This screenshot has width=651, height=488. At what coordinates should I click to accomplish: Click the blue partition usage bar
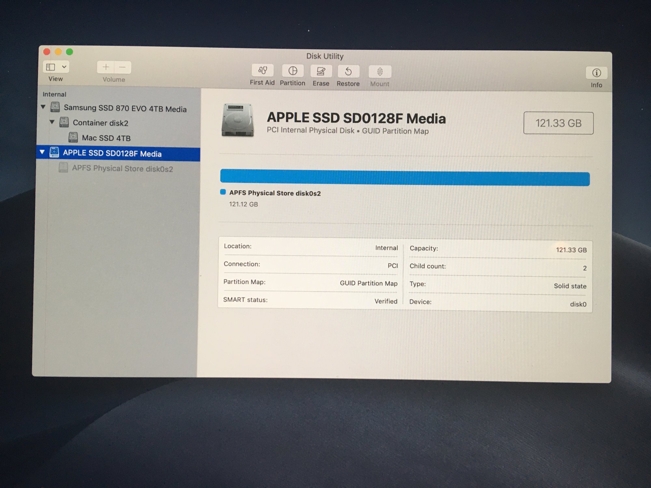[x=405, y=178]
